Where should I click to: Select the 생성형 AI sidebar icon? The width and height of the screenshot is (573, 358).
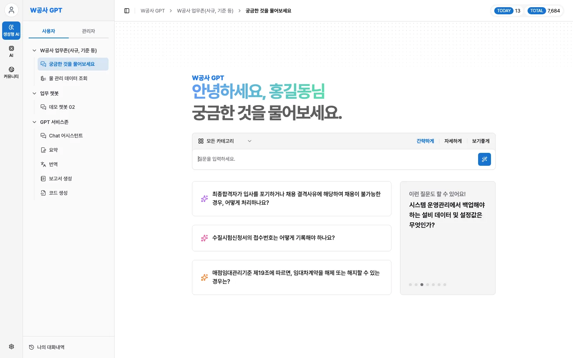click(x=11, y=31)
